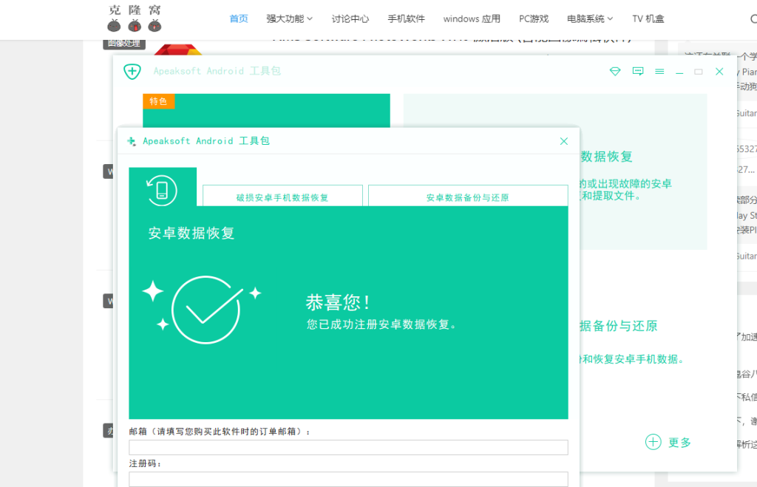Click the circled plus 更多 icon
Viewport: 757px width, 487px height.
[x=654, y=442]
